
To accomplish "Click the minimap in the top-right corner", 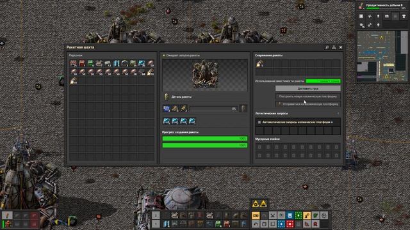I will pyautogui.click(x=382, y=56).
